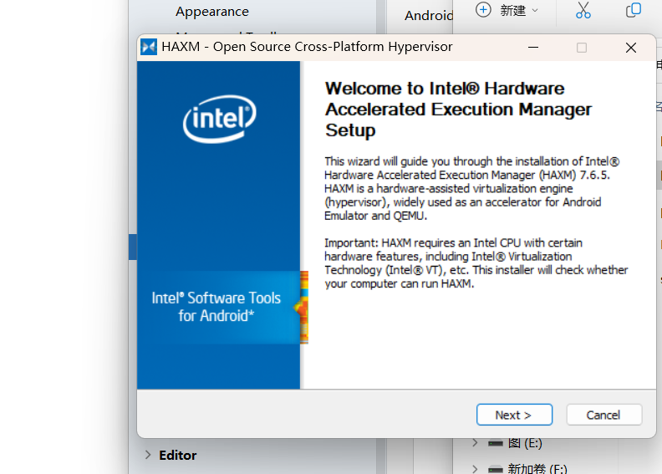Expand the Editor settings tree node
Screen dimensions: 662x474
click(x=148, y=455)
